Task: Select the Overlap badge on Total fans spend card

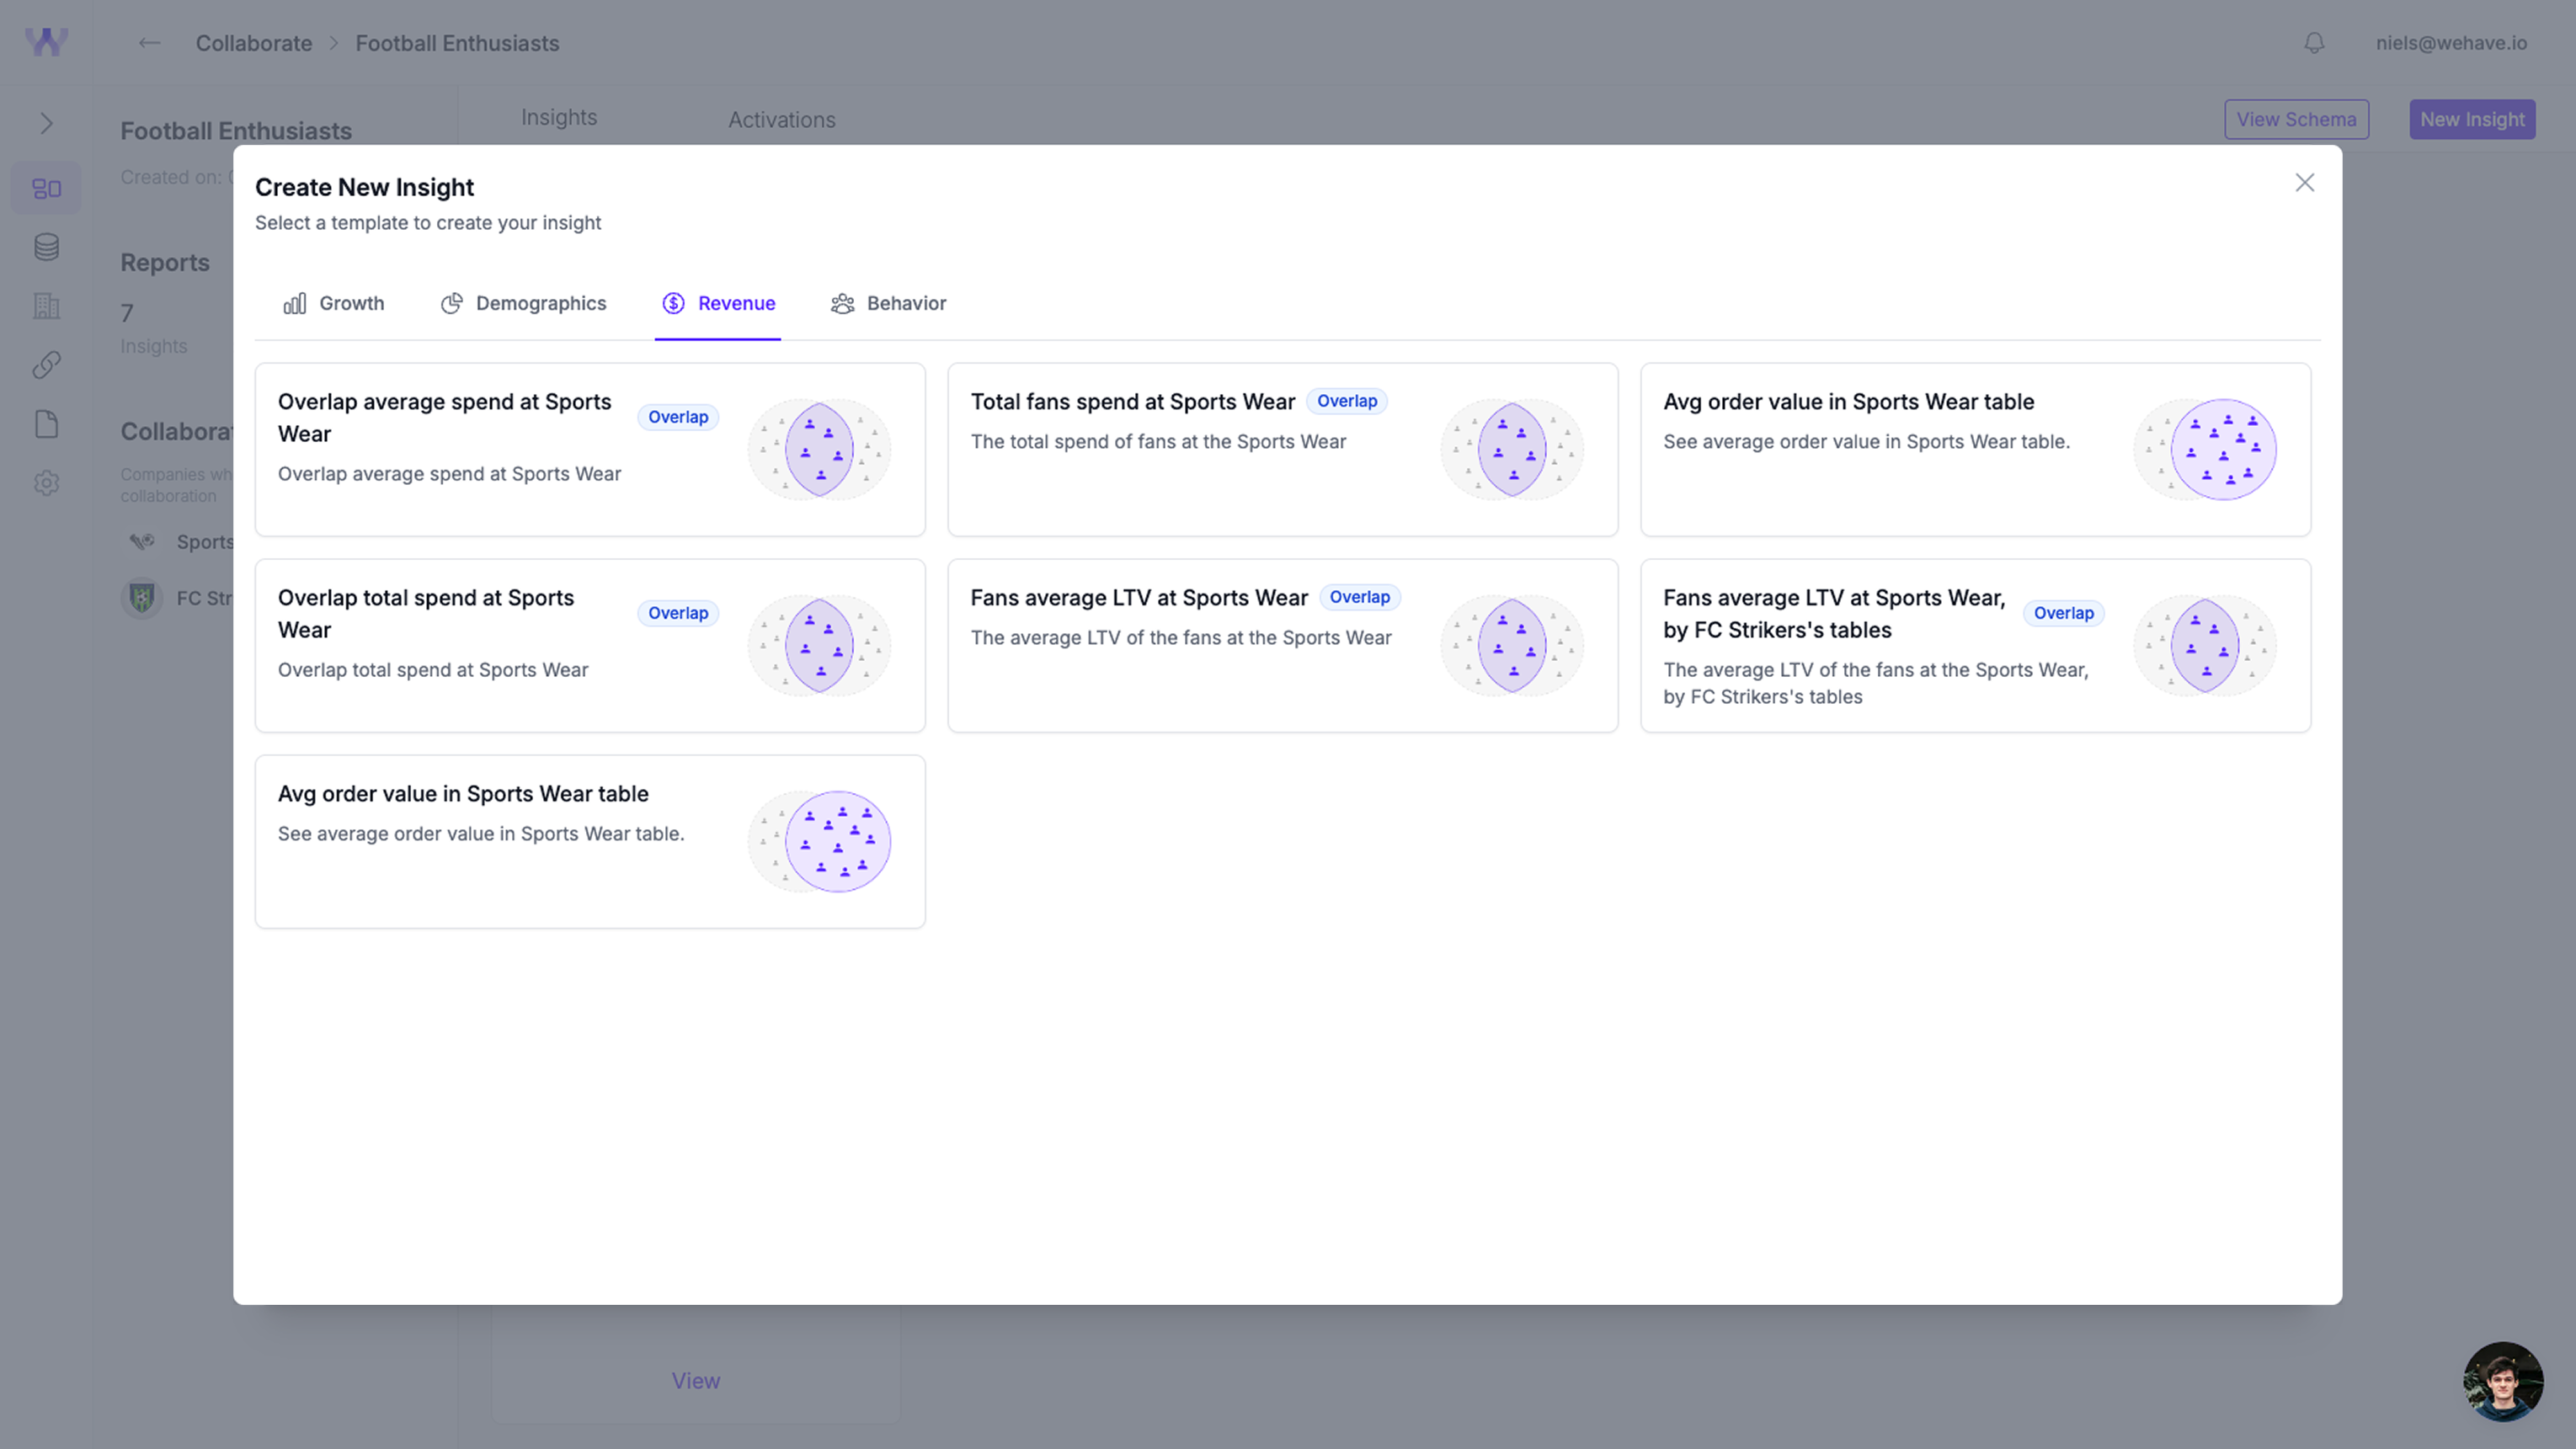Action: point(1347,400)
